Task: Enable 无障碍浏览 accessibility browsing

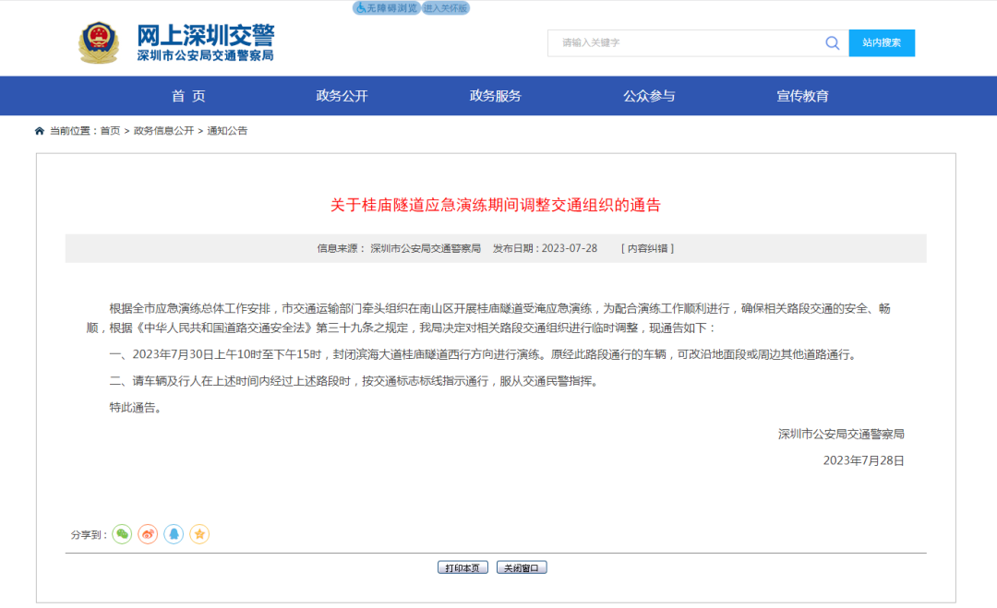Action: pos(386,7)
